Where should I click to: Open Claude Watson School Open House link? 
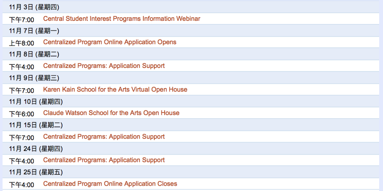(x=111, y=113)
